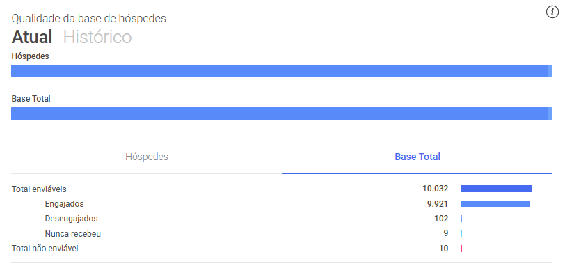
Task: Switch to the Histórico view
Action: (x=97, y=37)
